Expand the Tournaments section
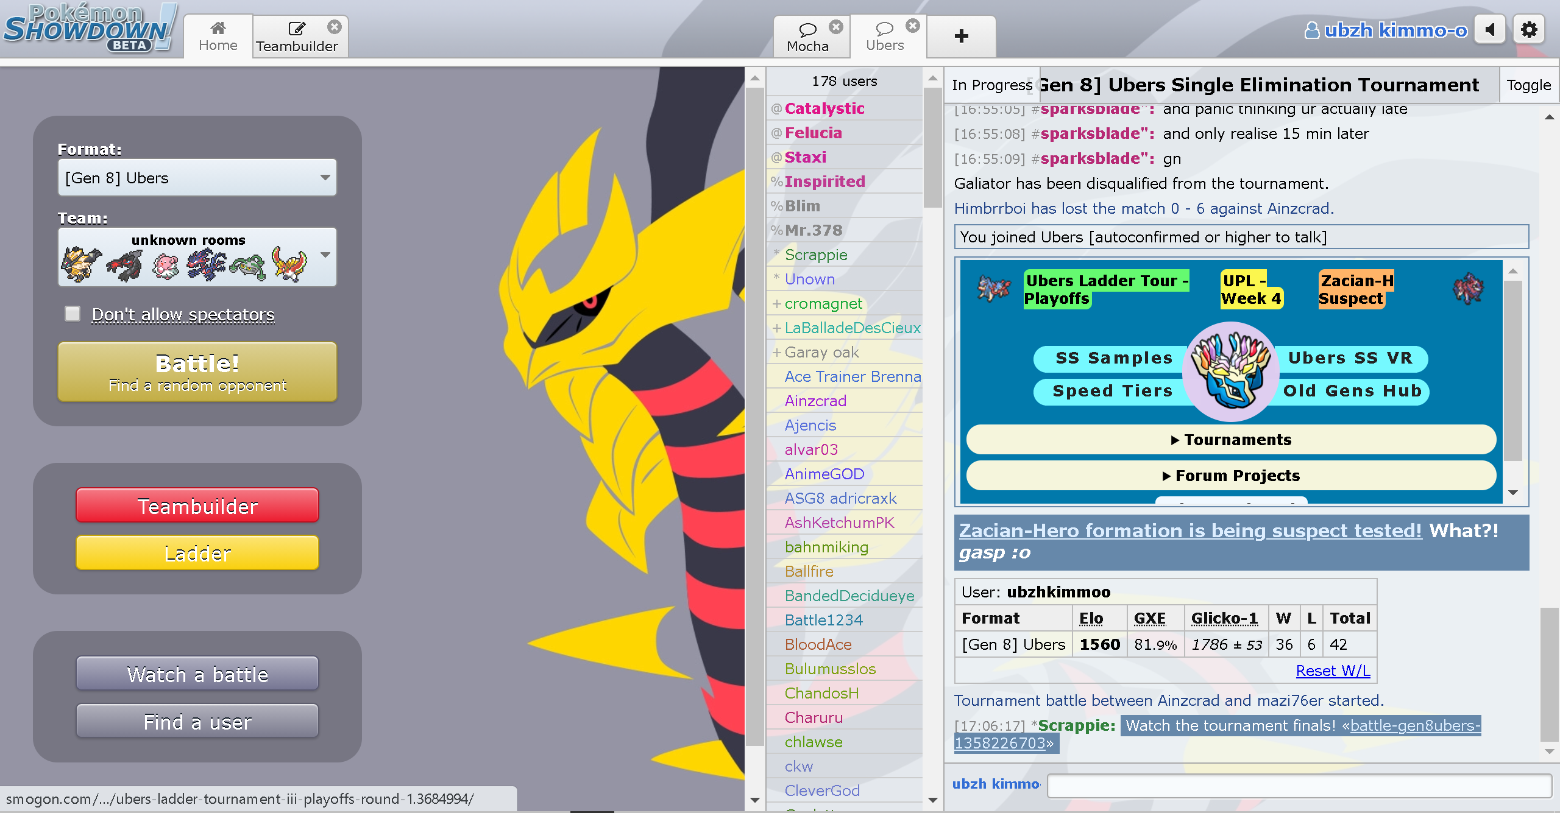 point(1230,440)
